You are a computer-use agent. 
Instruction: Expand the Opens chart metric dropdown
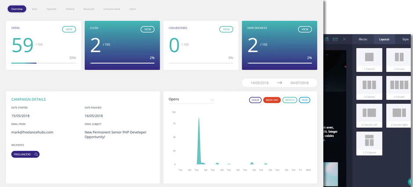[x=212, y=100]
